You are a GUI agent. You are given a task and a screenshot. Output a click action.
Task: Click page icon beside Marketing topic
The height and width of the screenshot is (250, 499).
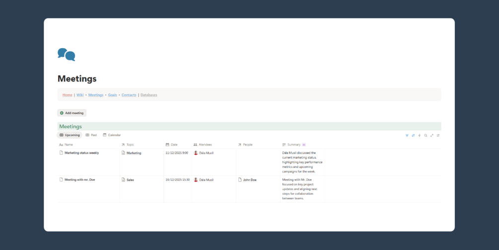[124, 153]
